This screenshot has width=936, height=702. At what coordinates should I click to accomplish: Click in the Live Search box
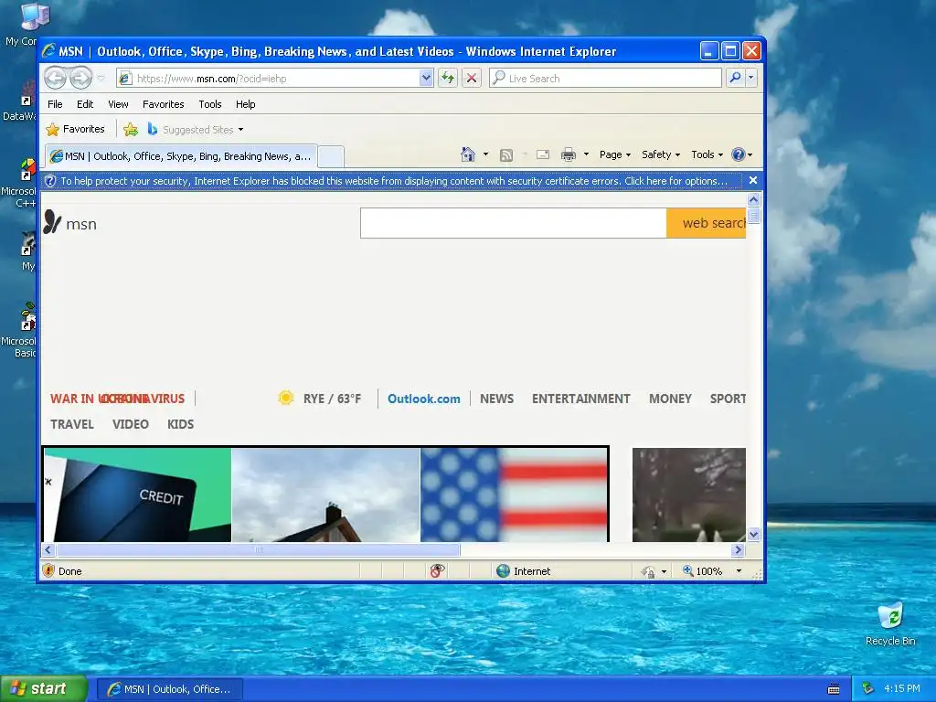[605, 78]
